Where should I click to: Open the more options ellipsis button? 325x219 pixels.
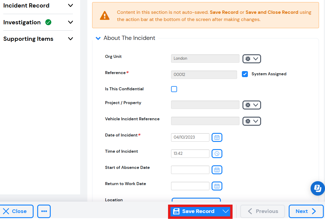coord(44,211)
